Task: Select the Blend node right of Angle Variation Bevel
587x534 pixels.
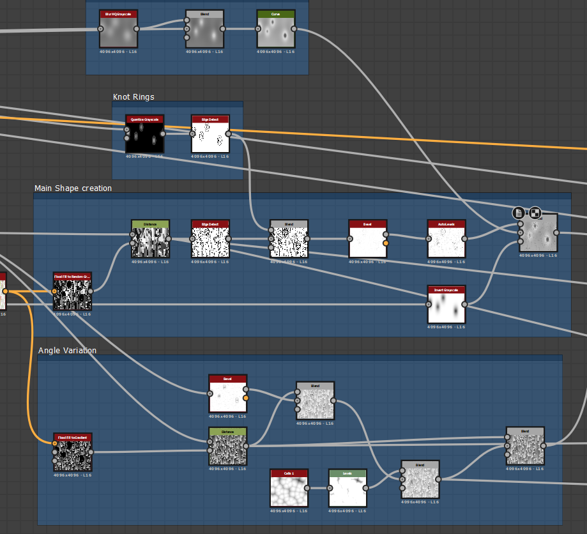Action: (315, 400)
